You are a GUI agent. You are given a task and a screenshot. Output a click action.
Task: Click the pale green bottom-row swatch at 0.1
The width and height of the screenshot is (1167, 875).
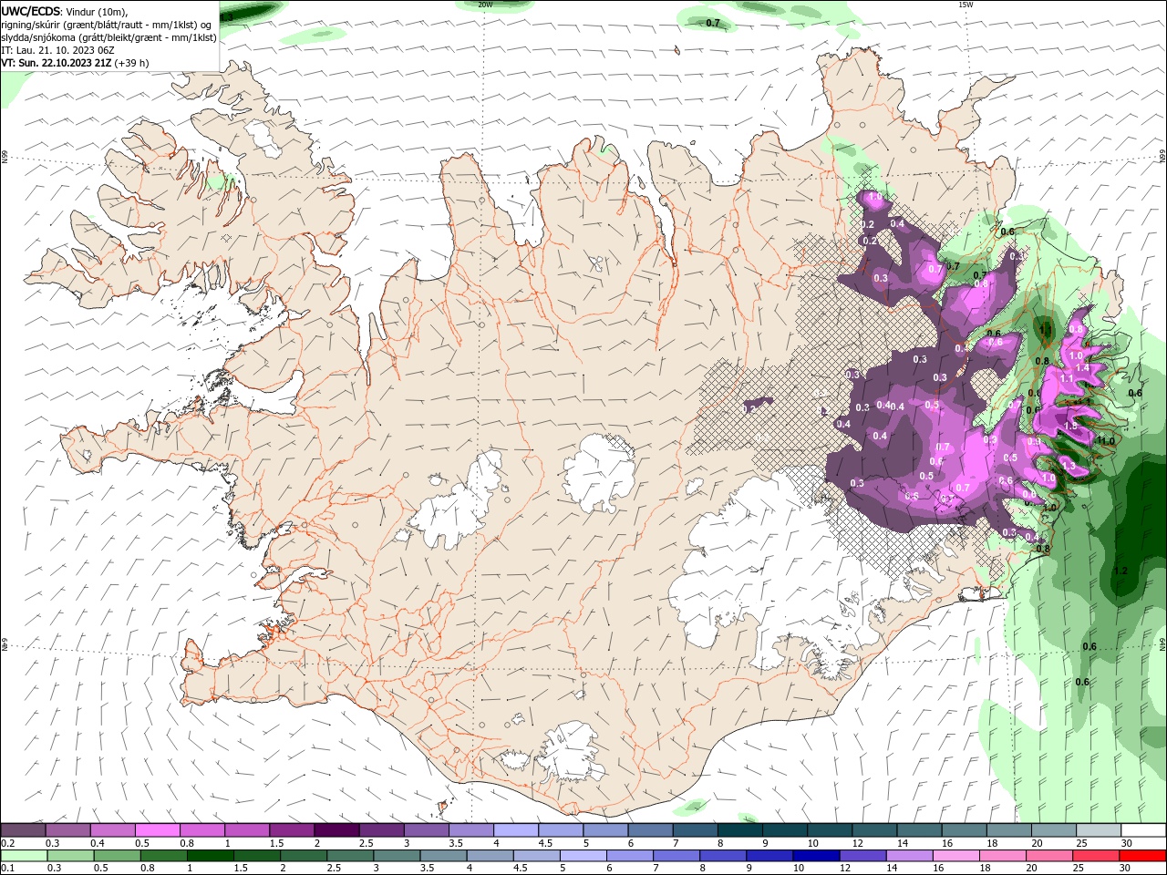[x=24, y=856]
